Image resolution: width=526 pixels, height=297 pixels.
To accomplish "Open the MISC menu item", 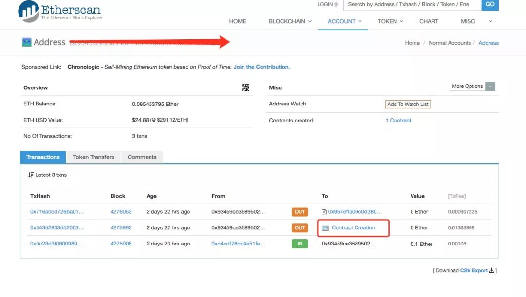I will click(x=468, y=21).
